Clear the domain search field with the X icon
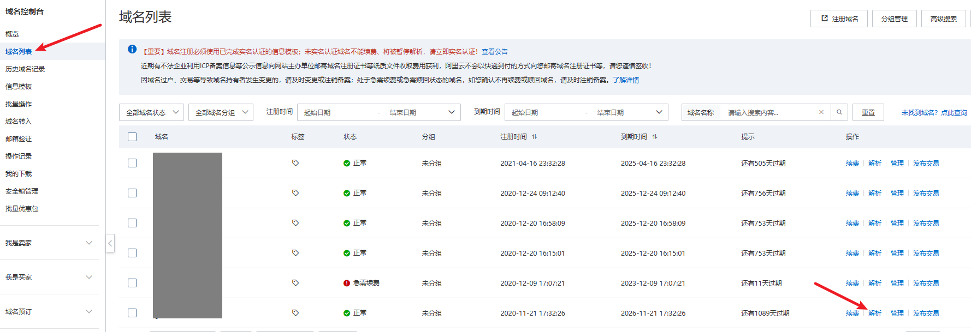 (x=821, y=112)
